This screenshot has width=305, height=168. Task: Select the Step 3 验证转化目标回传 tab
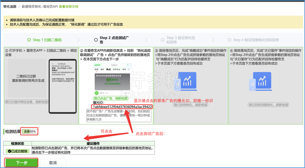178,40
